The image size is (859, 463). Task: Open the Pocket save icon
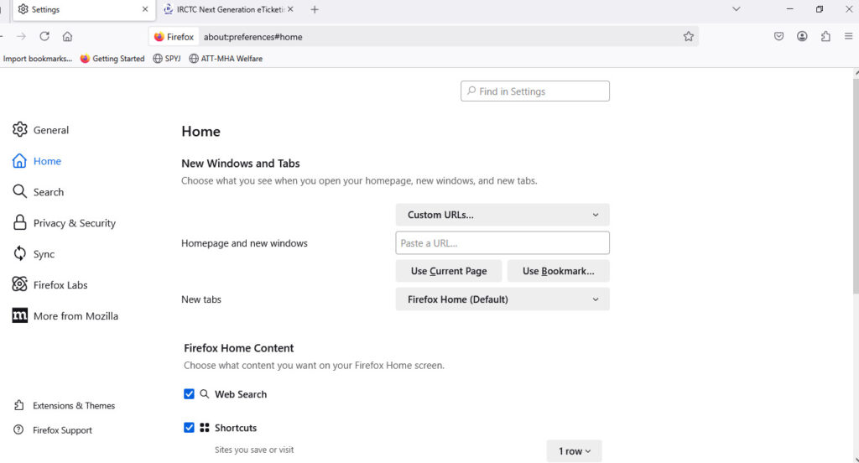pyautogui.click(x=778, y=36)
